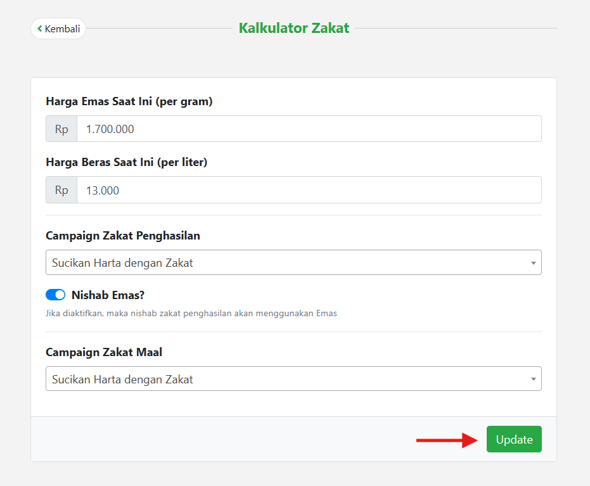Focus the gold price input field

[309, 129]
